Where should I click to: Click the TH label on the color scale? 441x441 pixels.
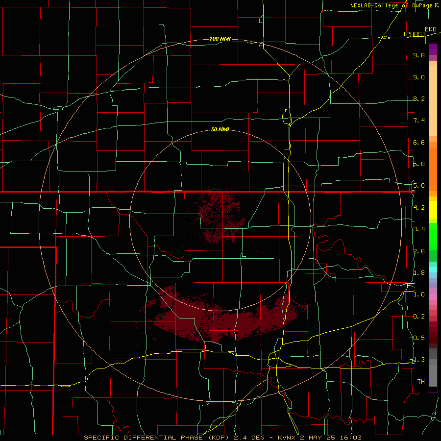(421, 382)
